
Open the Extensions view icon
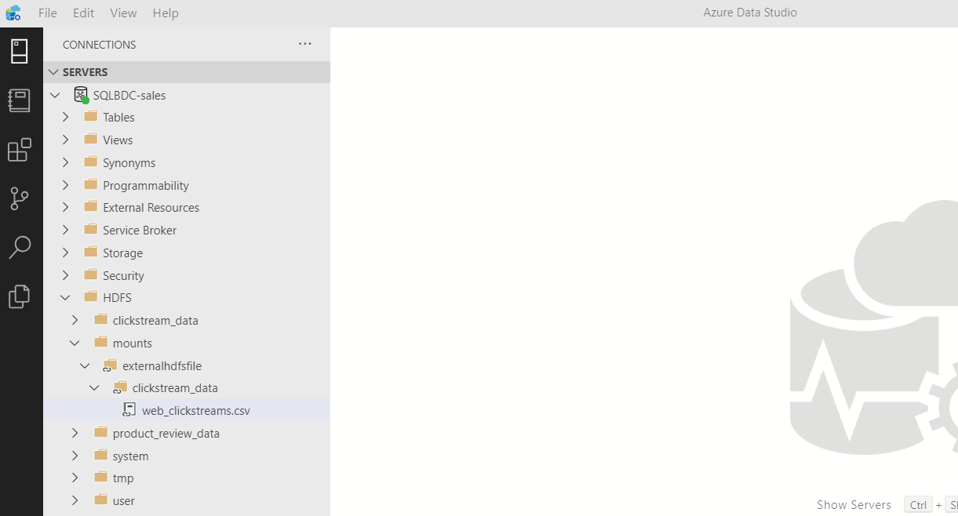pos(21,149)
